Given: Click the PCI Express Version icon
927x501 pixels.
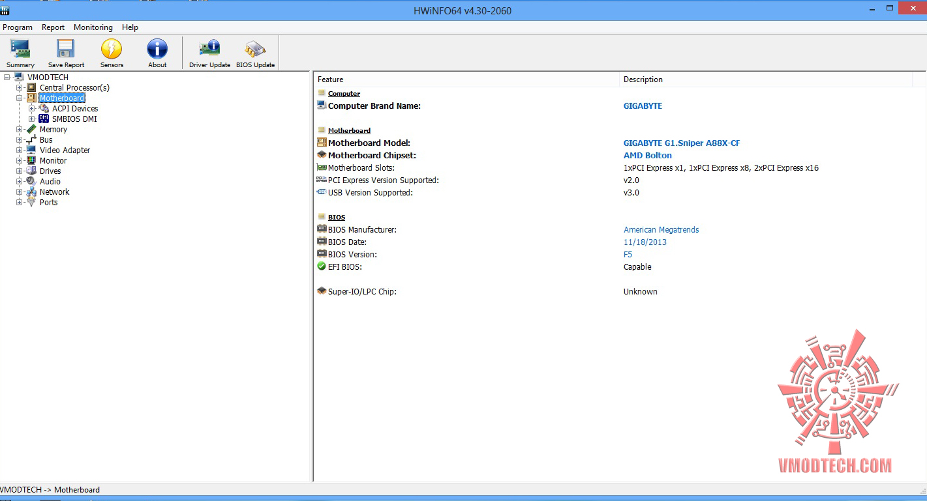Looking at the screenshot, I should (322, 180).
